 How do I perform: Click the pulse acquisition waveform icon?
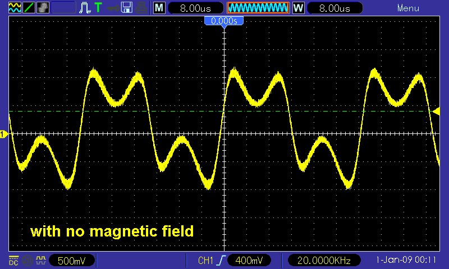point(85,8)
